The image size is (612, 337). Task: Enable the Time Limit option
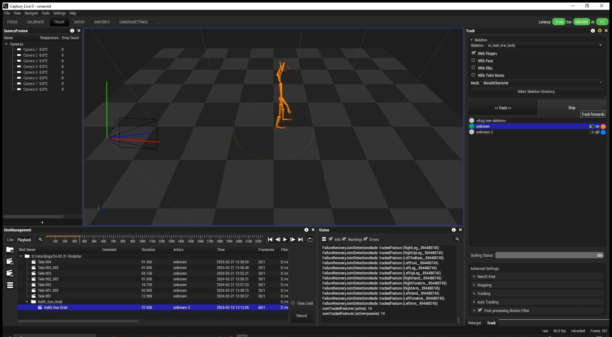coord(293,303)
